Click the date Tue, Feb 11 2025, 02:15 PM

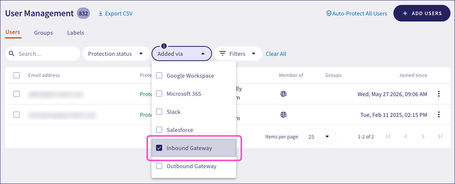[x=393, y=114]
